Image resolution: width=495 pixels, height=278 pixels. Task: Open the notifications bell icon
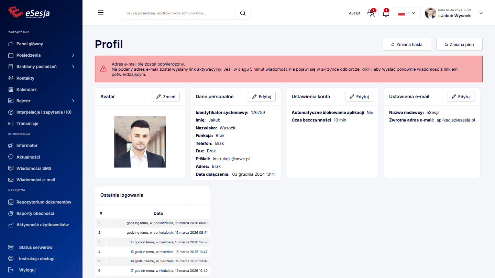386,13
